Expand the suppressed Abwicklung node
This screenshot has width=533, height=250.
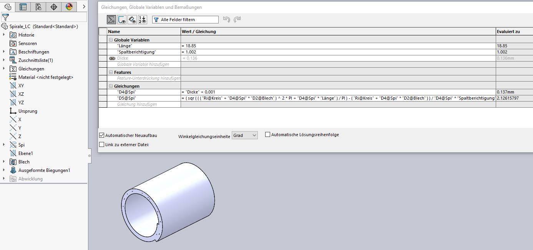click(x=4, y=179)
